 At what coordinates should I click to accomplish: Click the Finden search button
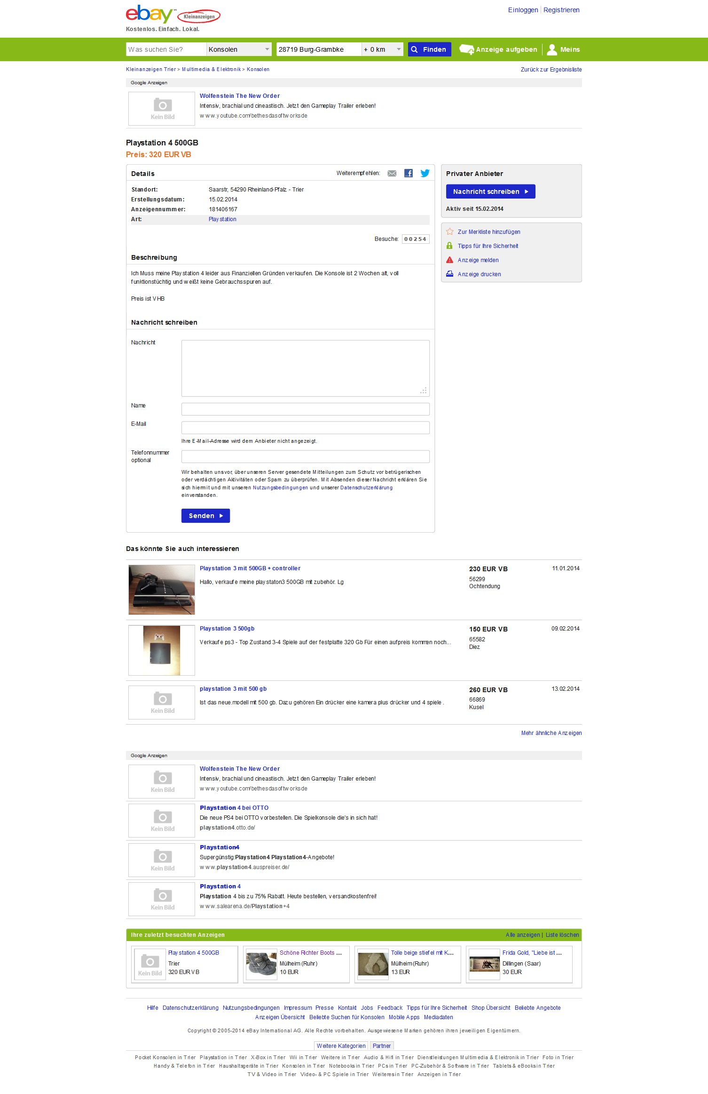coord(429,49)
